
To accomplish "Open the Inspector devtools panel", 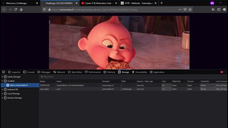I will (14, 72).
